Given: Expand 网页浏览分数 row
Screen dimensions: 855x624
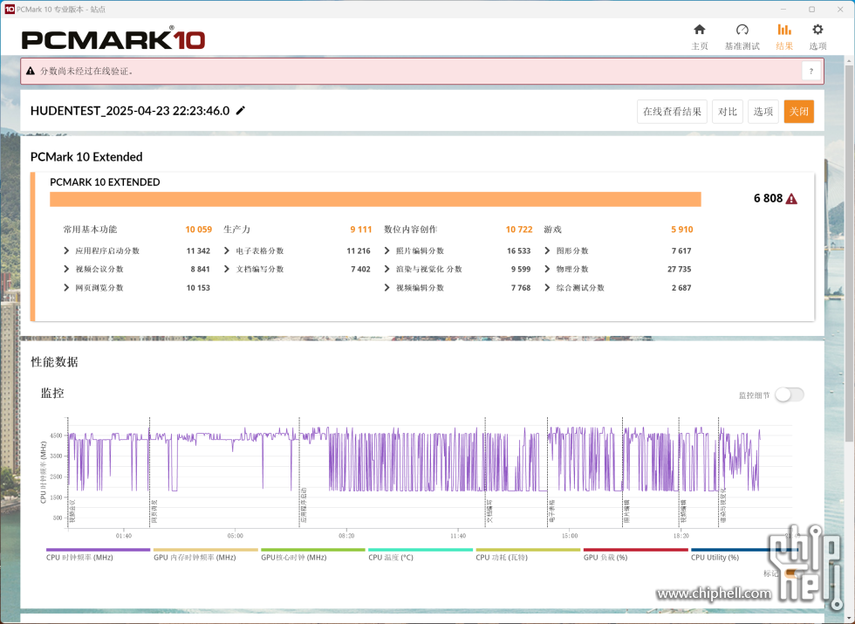Looking at the screenshot, I should coord(66,287).
